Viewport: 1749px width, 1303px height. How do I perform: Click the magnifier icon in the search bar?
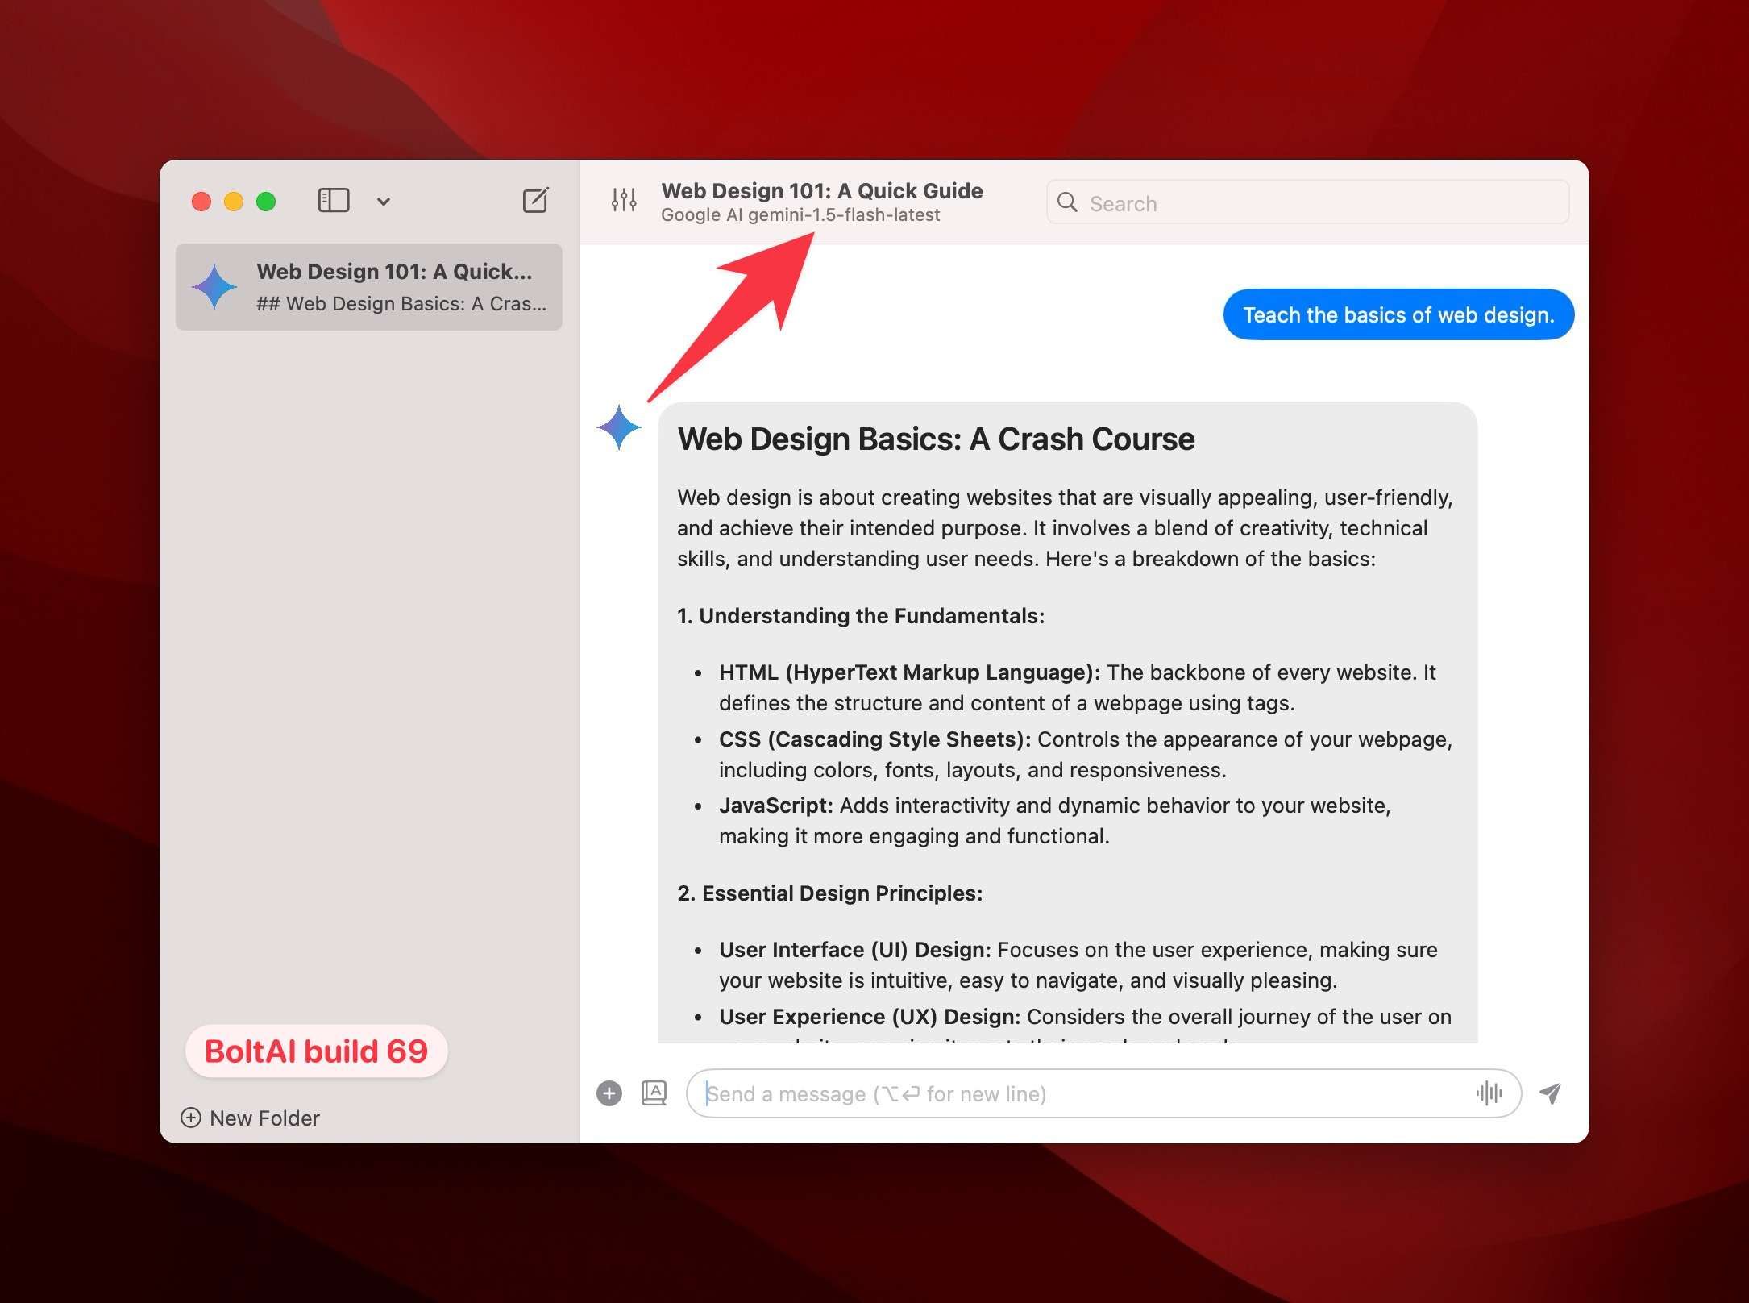click(x=1068, y=202)
